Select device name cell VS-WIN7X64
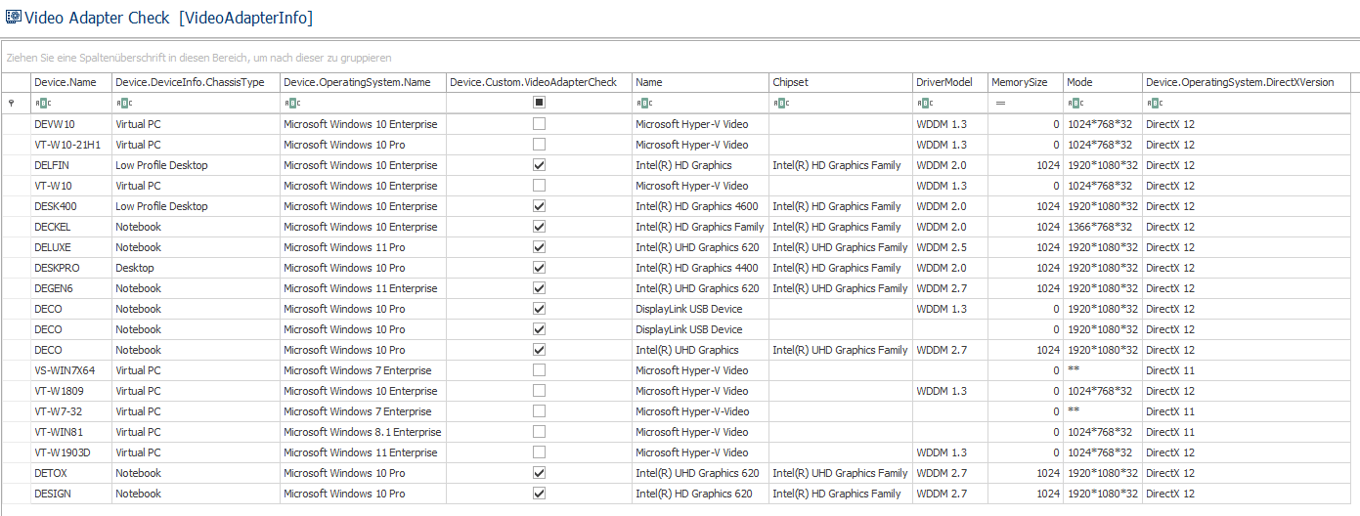Screen dimensions: 1360x516 (x=71, y=370)
